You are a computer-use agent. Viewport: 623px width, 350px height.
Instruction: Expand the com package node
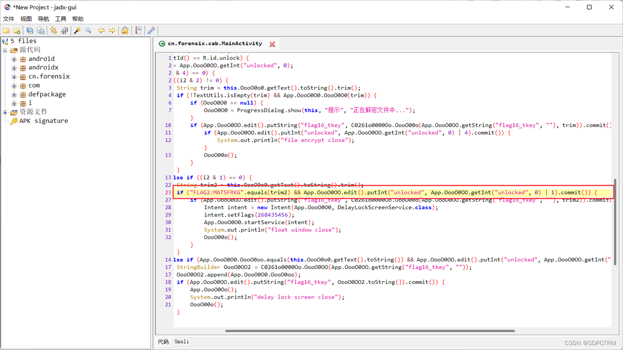coord(14,86)
